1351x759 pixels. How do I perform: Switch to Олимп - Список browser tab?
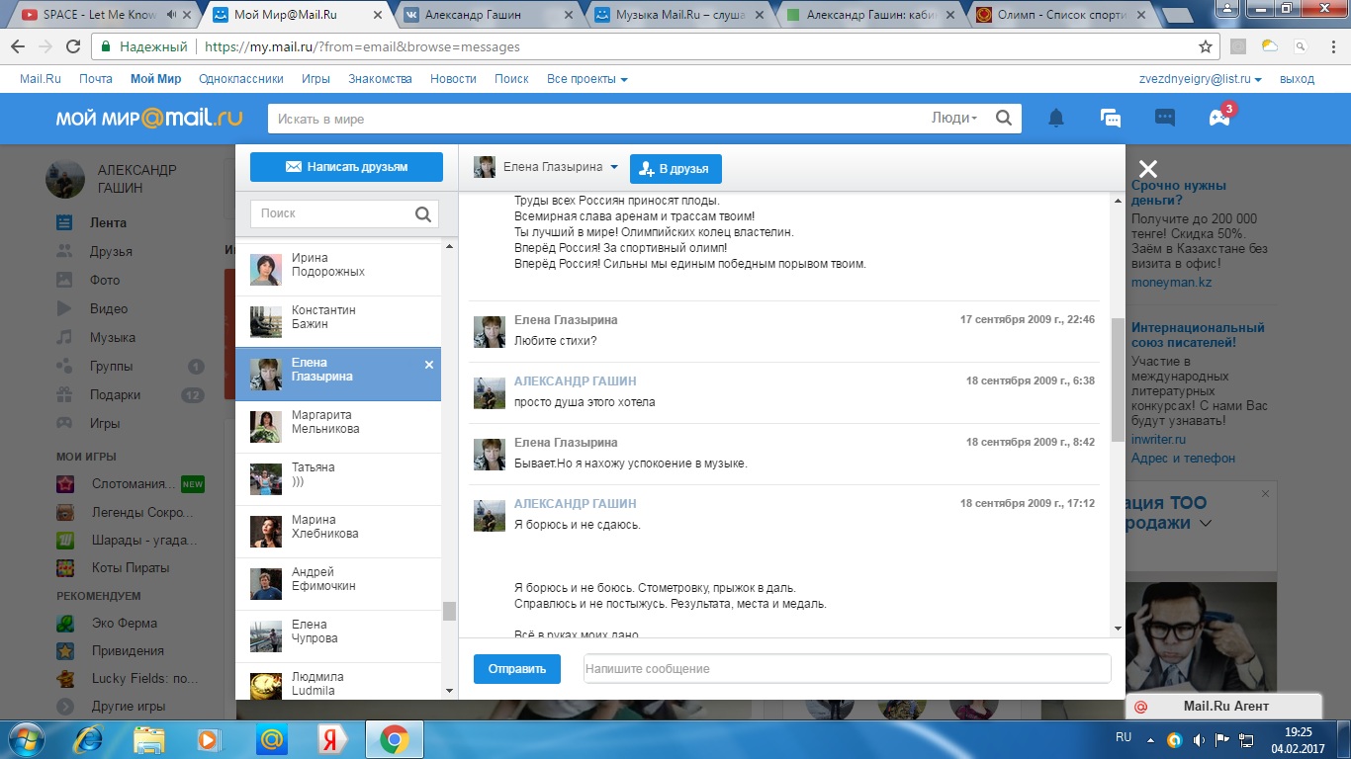[x=1059, y=15]
